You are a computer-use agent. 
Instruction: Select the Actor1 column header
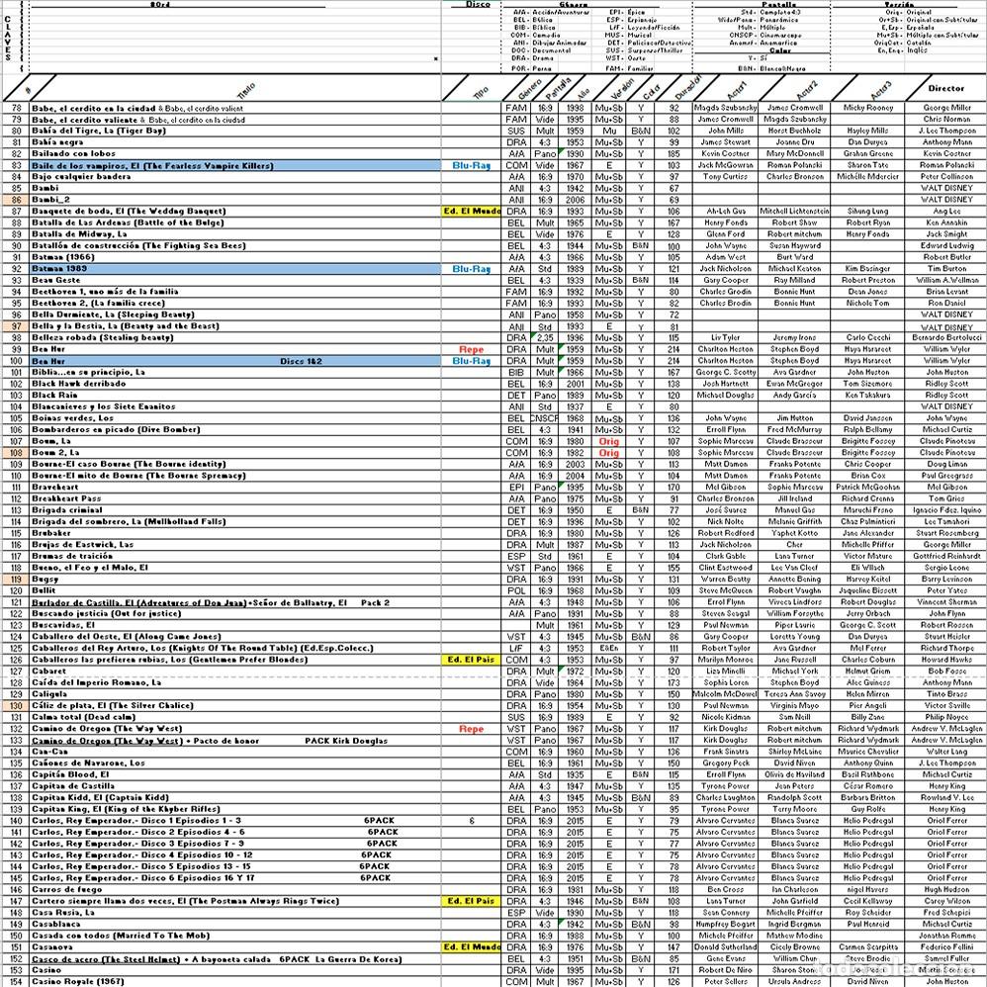pos(737,90)
